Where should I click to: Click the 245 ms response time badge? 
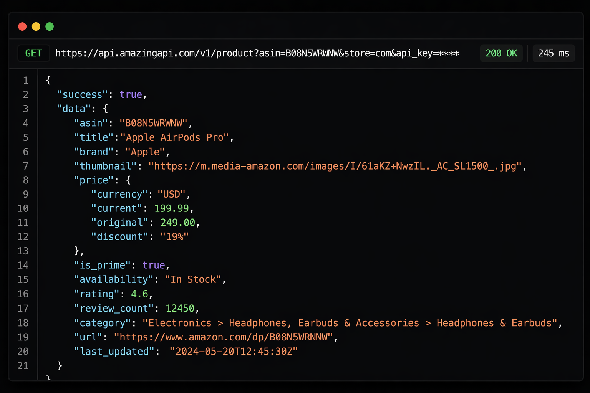coord(553,53)
